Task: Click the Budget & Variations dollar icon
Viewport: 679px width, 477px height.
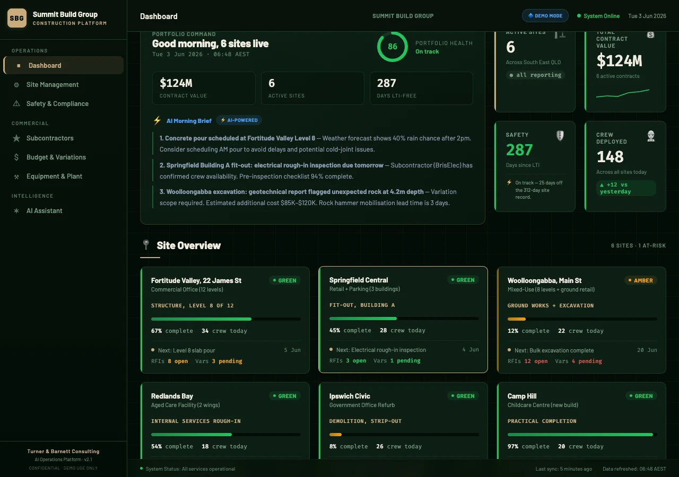Action: tap(16, 157)
